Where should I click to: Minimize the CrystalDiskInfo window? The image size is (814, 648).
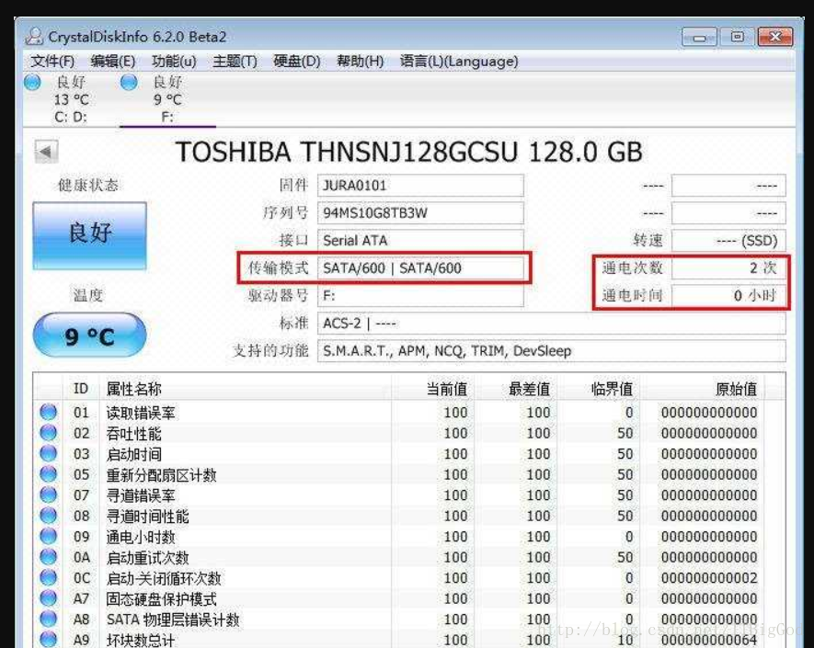[x=699, y=38]
